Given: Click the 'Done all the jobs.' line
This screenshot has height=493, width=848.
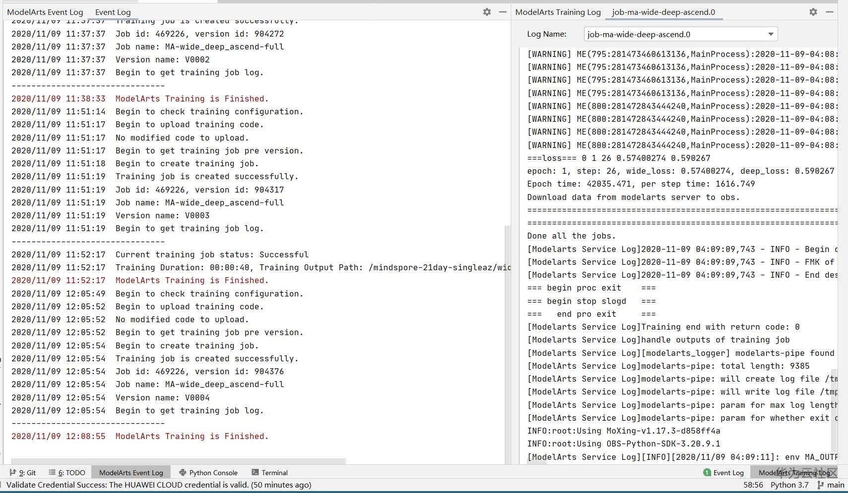Looking at the screenshot, I should coord(571,236).
